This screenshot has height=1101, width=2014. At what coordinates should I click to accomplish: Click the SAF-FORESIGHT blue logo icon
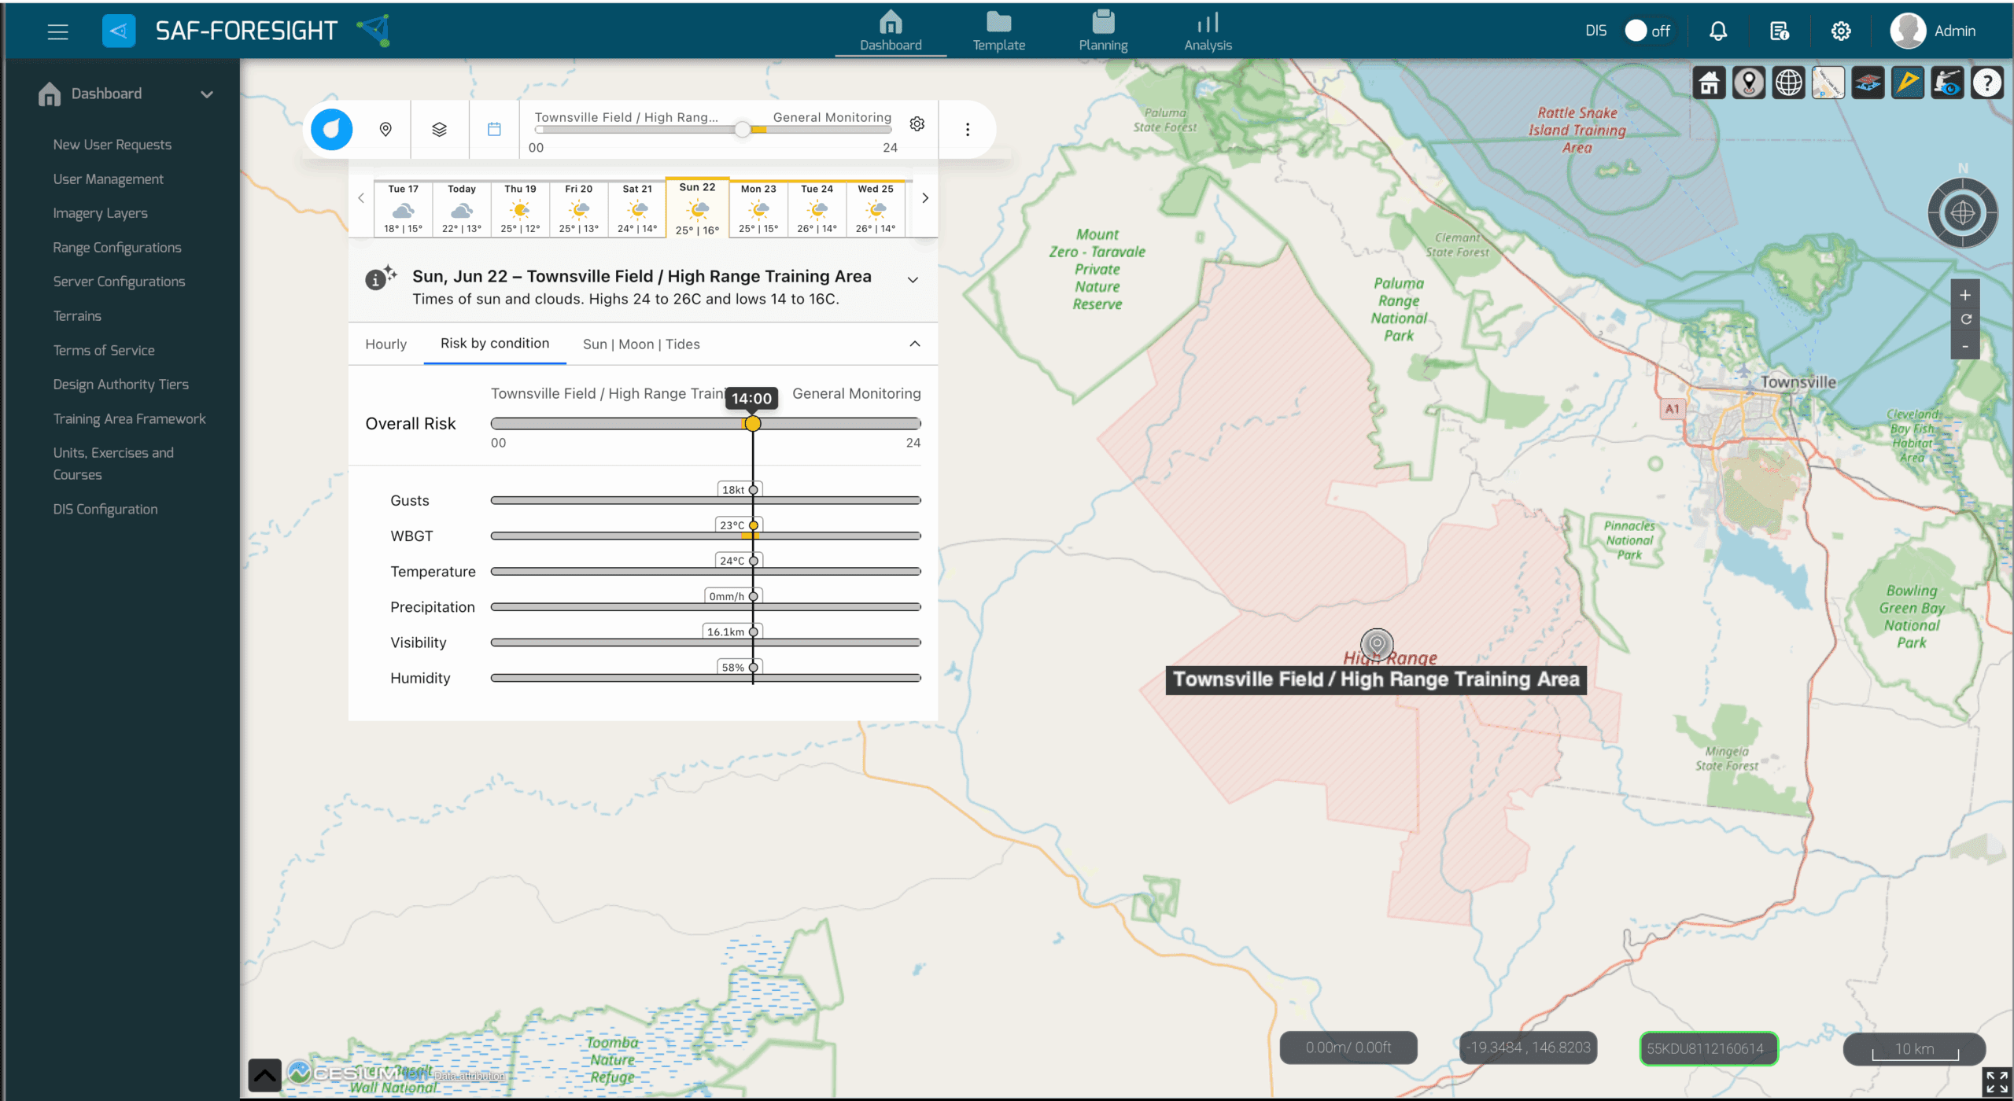tap(119, 31)
